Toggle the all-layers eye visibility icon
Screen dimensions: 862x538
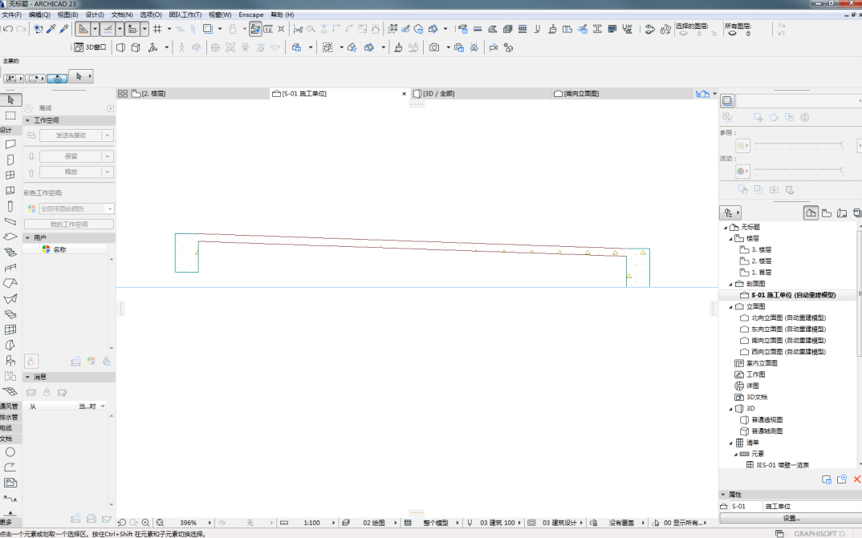[732, 34]
